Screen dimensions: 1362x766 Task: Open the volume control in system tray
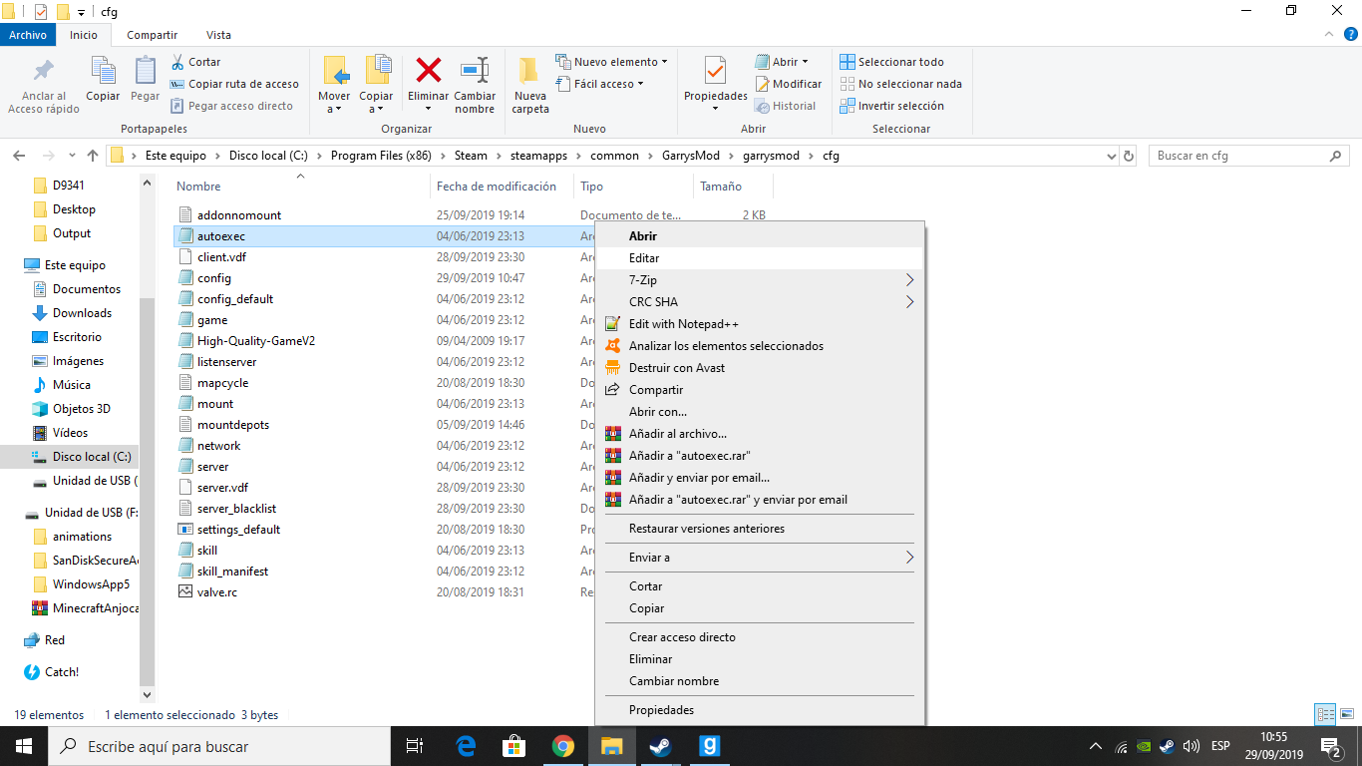[1192, 746]
